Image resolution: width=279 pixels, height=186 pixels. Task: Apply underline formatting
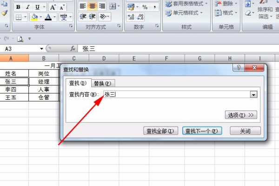pyautogui.click(x=37, y=7)
